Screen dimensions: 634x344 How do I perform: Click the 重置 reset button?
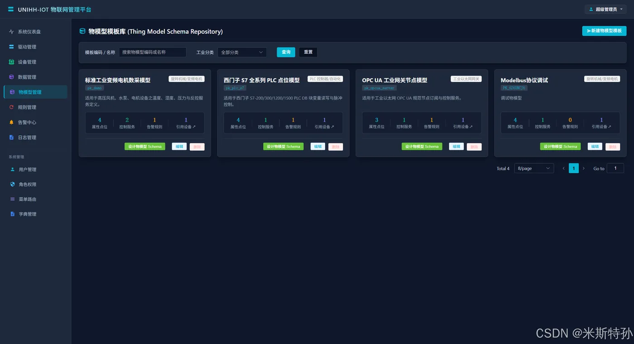tap(308, 52)
